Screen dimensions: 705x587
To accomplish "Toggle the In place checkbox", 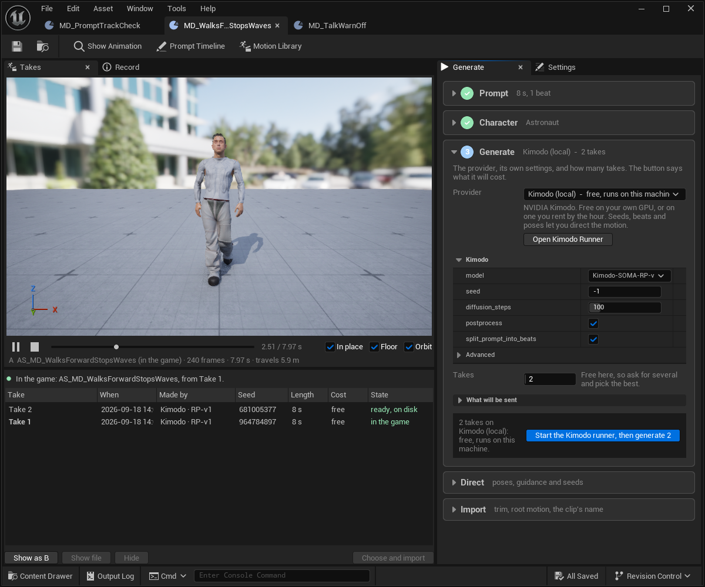I will [x=330, y=347].
